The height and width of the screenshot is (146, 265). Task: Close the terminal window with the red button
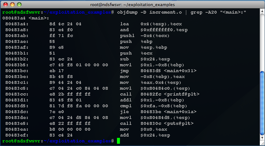point(6,5)
